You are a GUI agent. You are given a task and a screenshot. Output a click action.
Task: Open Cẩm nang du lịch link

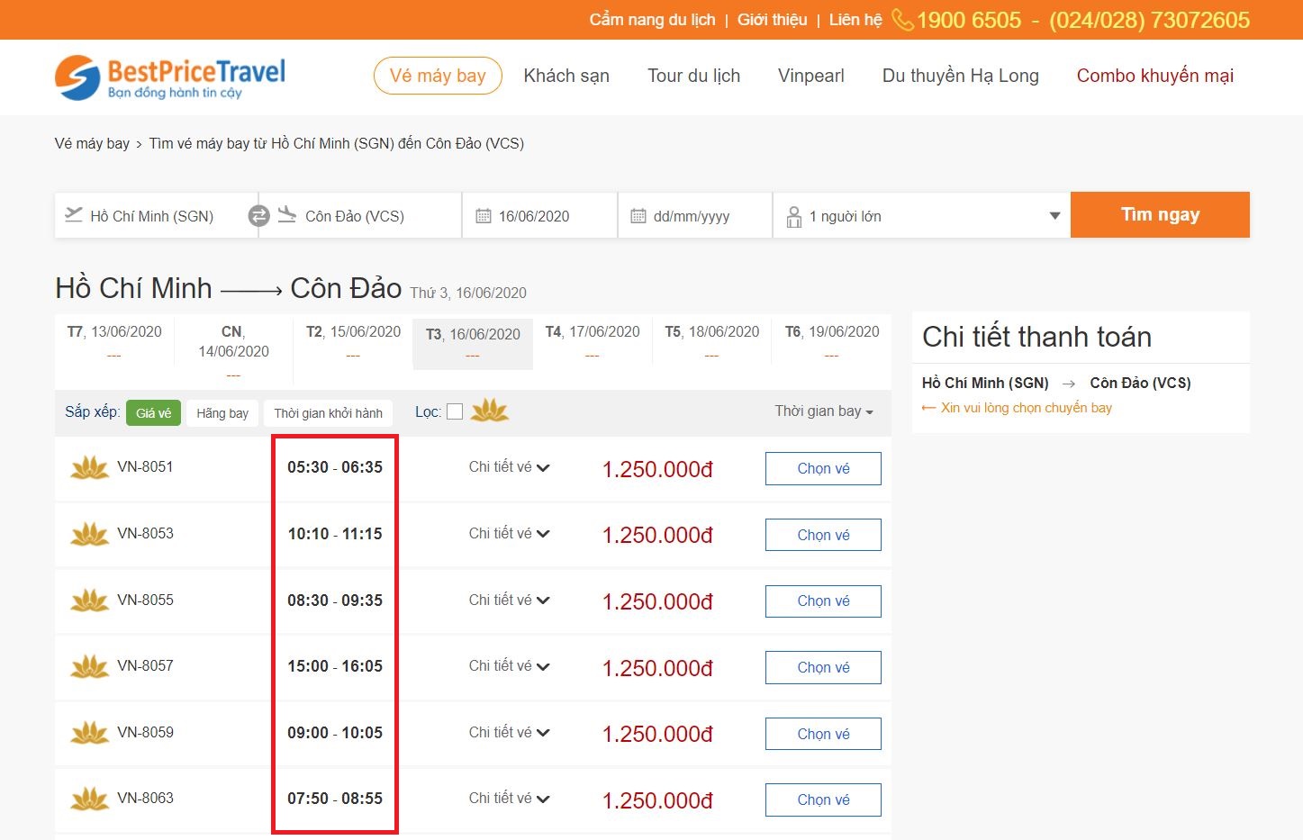(x=652, y=20)
